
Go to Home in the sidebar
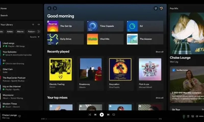(x=3, y=8)
